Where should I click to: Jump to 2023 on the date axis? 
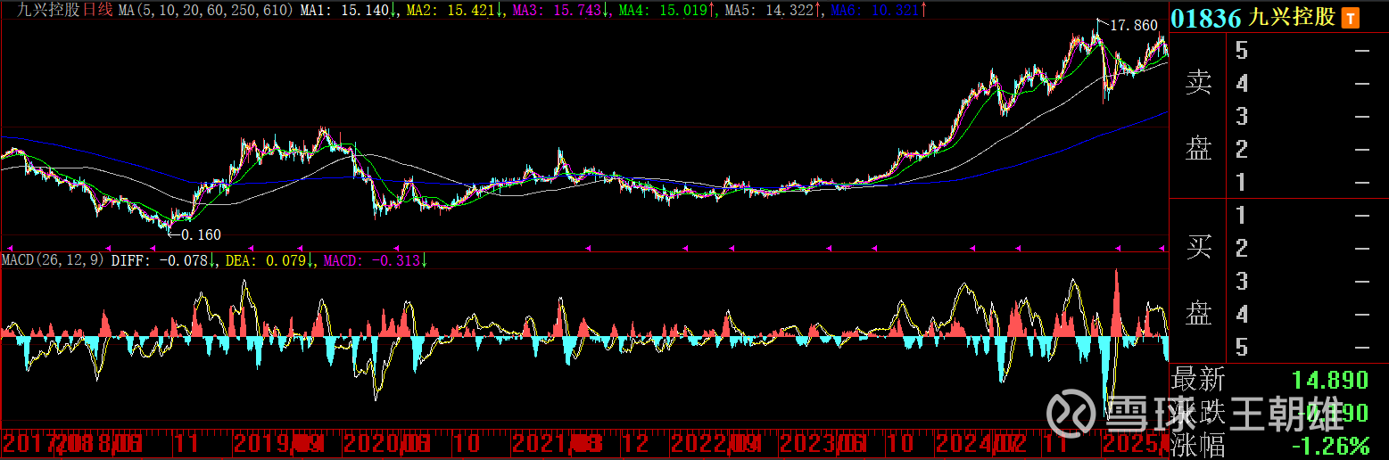[805, 443]
